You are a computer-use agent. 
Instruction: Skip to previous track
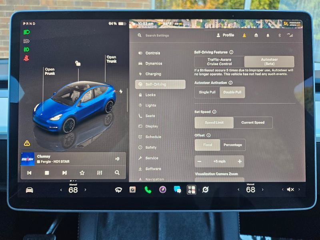click(x=29, y=173)
